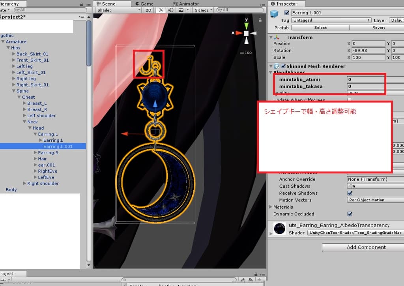Open the Shaded draw mode dropdown
This screenshot has height=286, width=404.
tap(118, 10)
